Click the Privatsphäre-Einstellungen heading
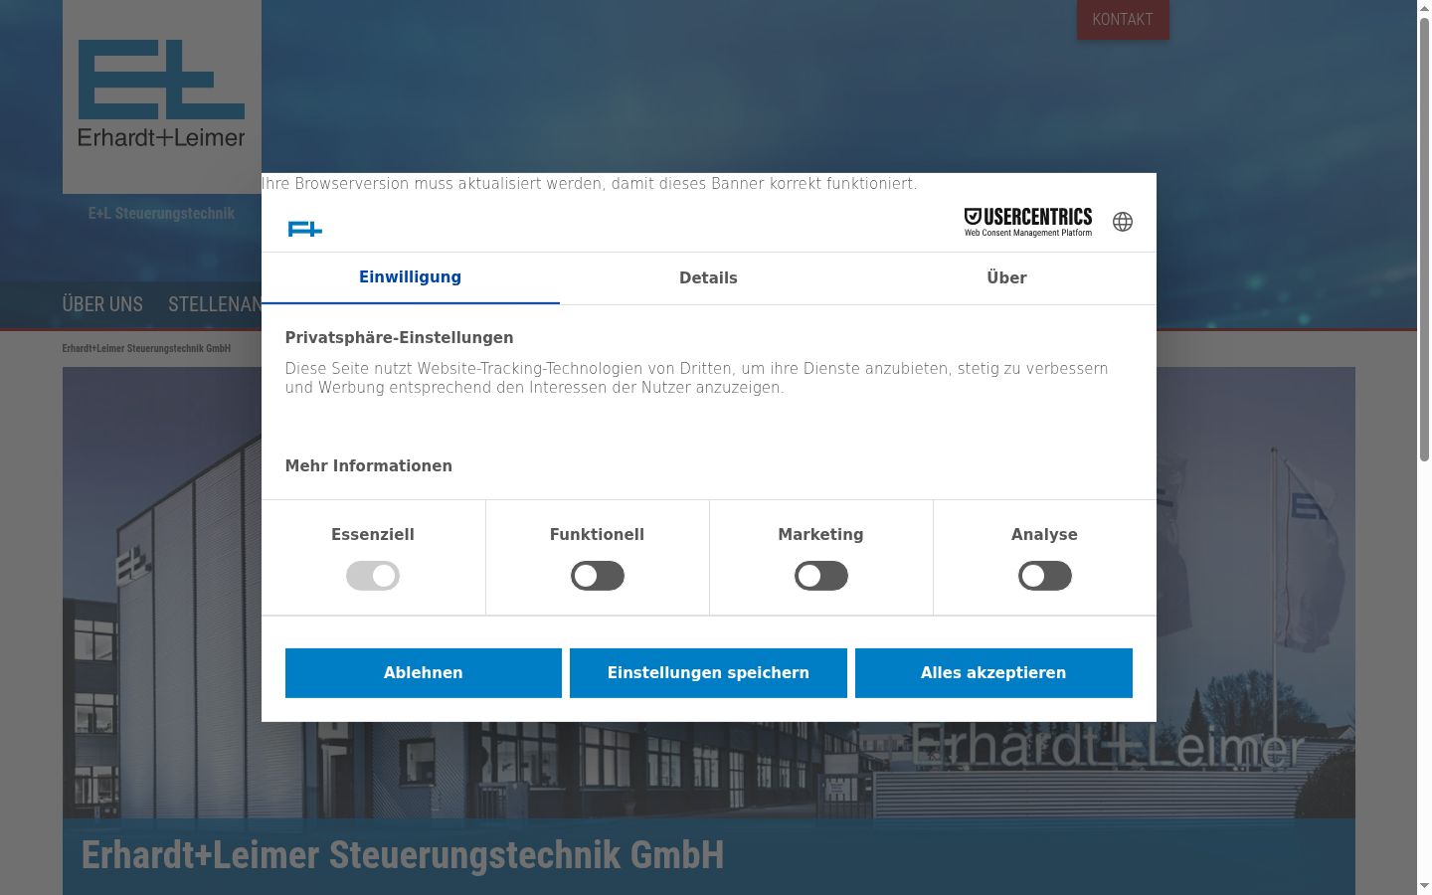The width and height of the screenshot is (1432, 895). coord(400,338)
